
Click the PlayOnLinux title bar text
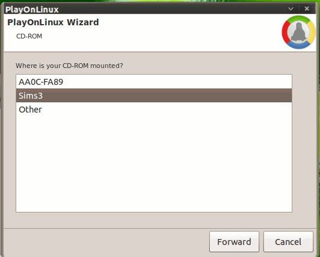coord(32,10)
